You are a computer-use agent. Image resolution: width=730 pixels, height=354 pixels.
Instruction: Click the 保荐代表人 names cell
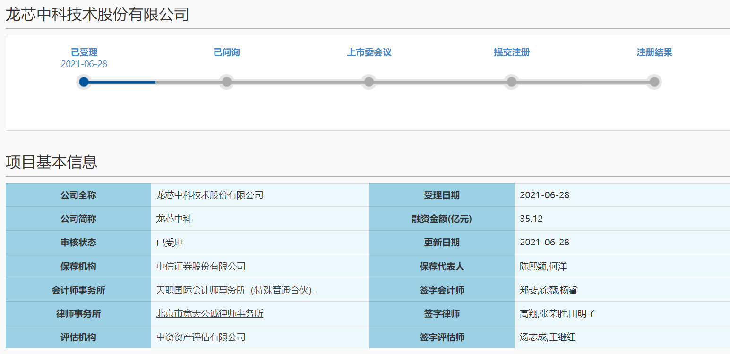[x=622, y=266]
